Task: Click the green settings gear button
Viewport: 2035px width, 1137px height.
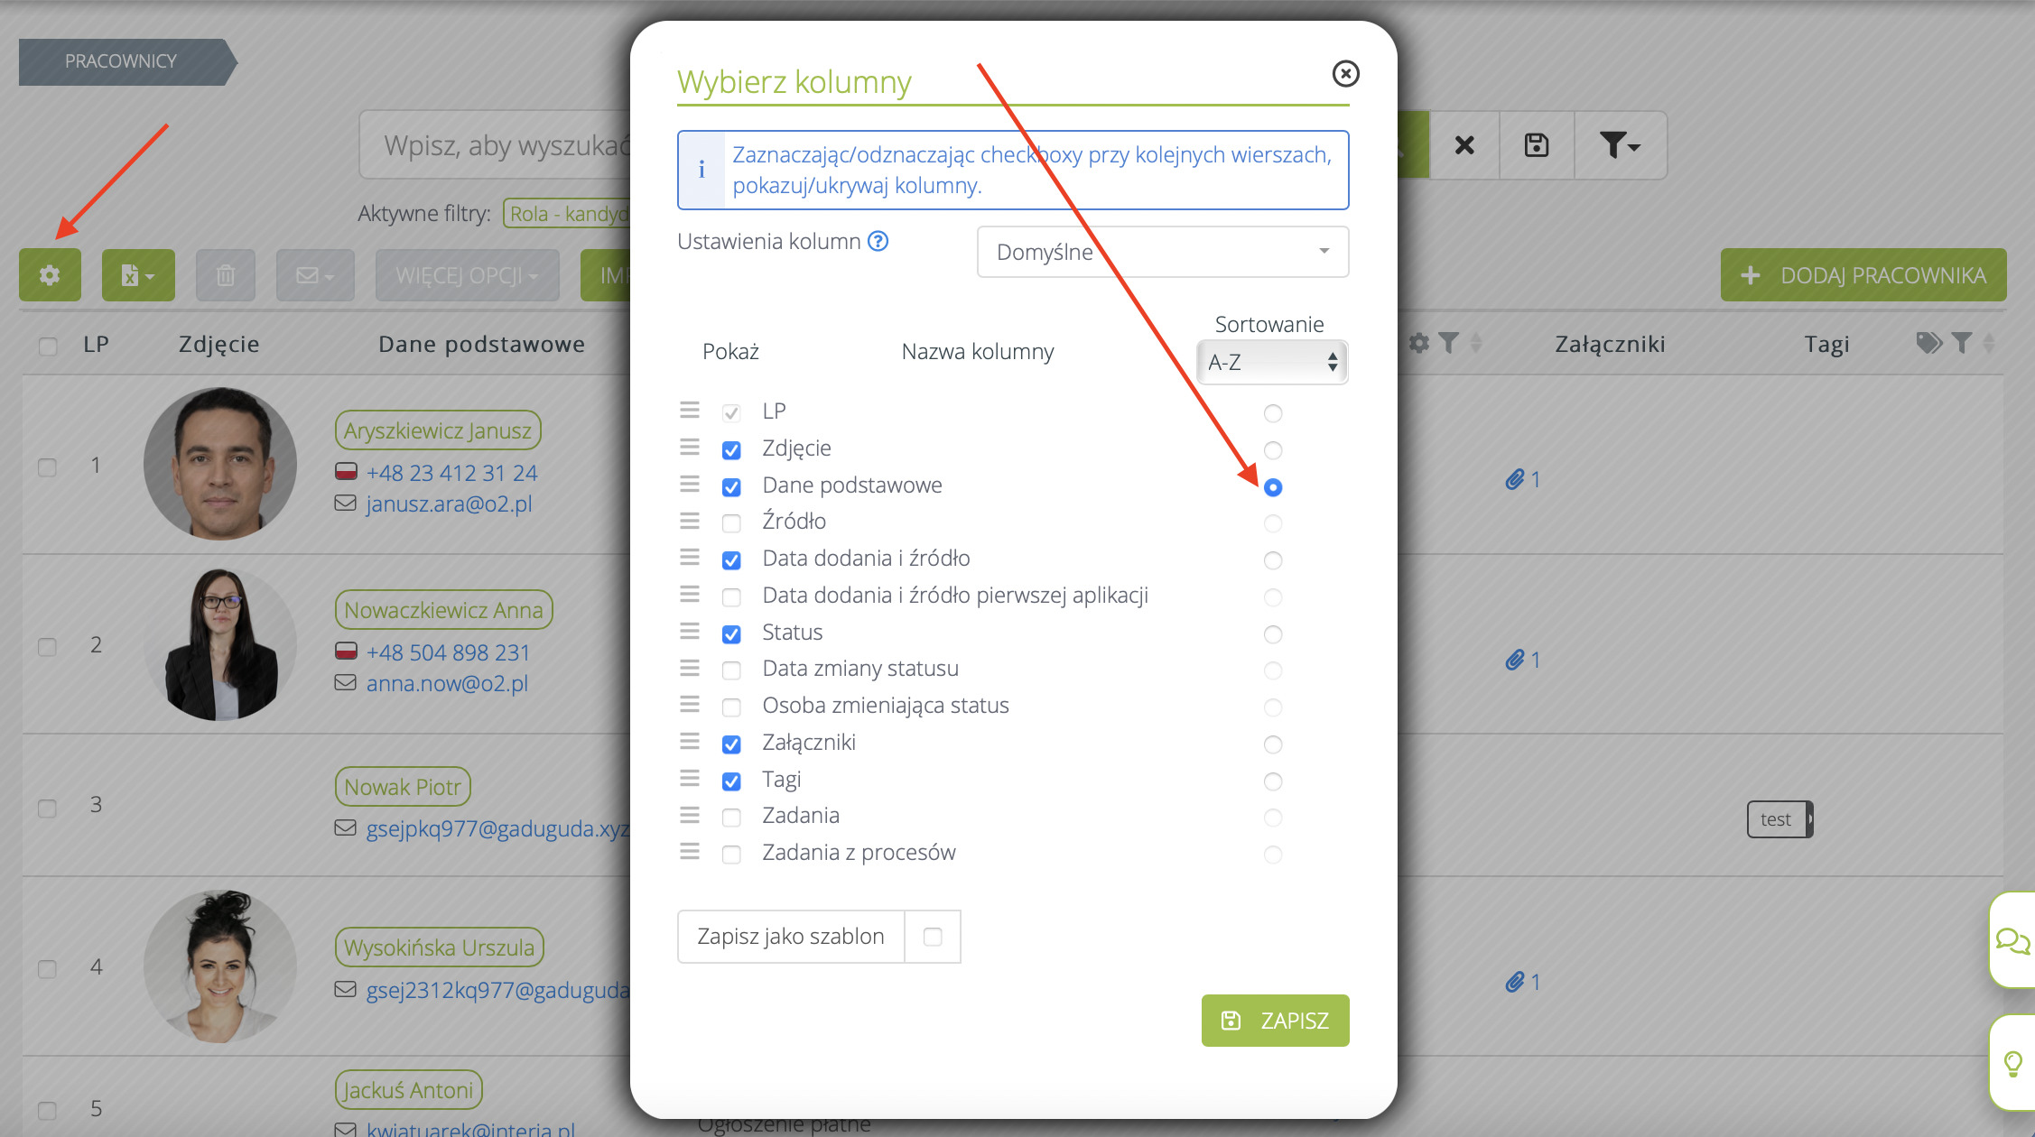Action: [x=50, y=275]
